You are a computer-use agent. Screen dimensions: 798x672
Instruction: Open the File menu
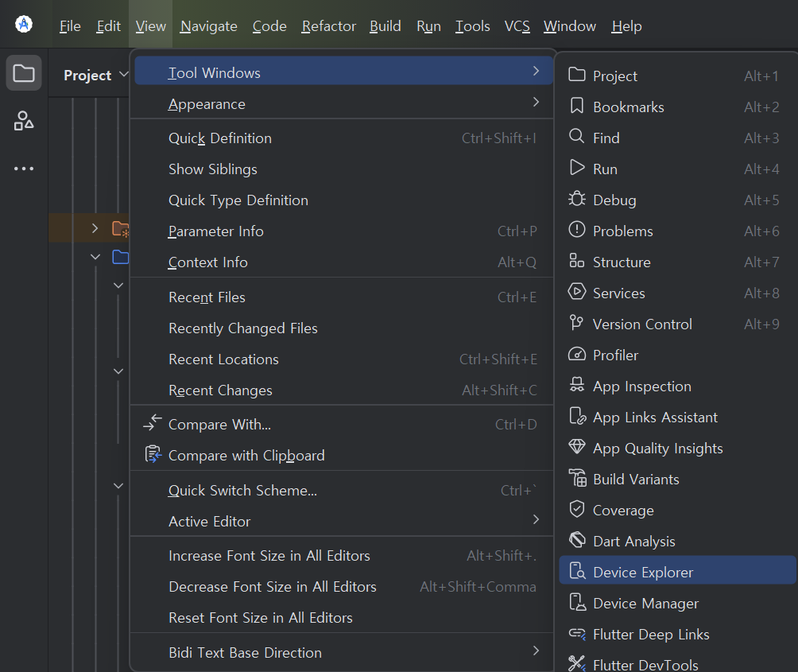[70, 26]
